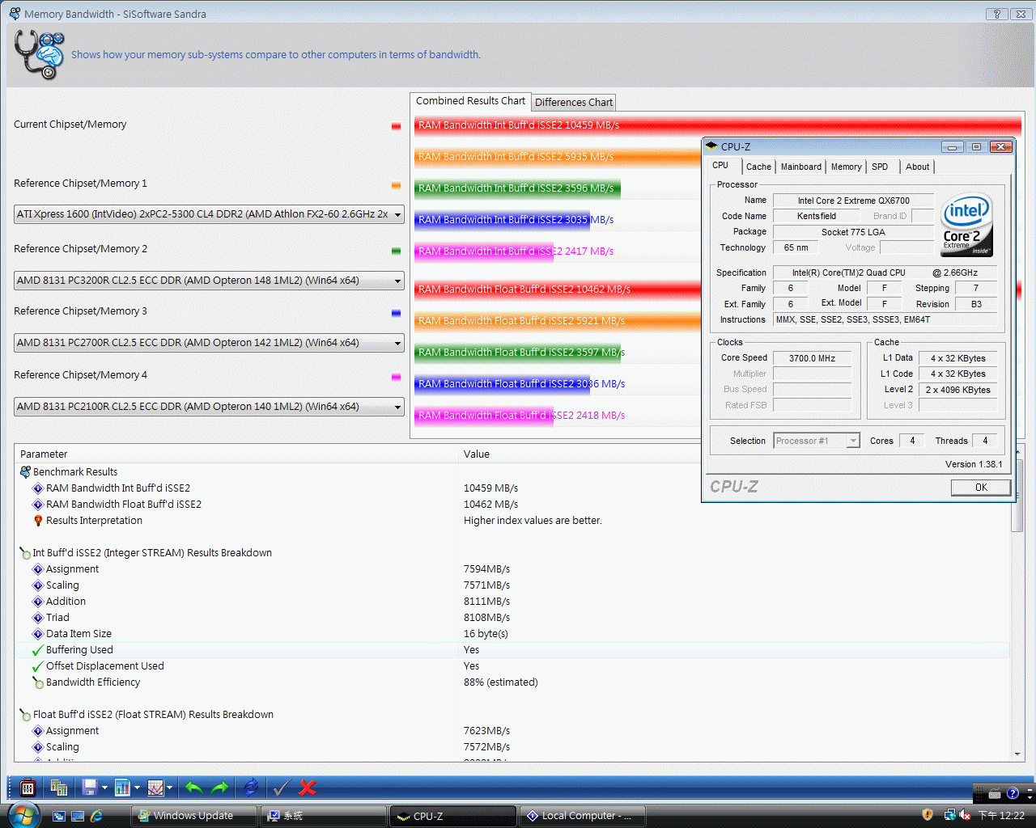The width and height of the screenshot is (1036, 828).
Task: Click the green back arrow icon
Action: click(x=193, y=787)
